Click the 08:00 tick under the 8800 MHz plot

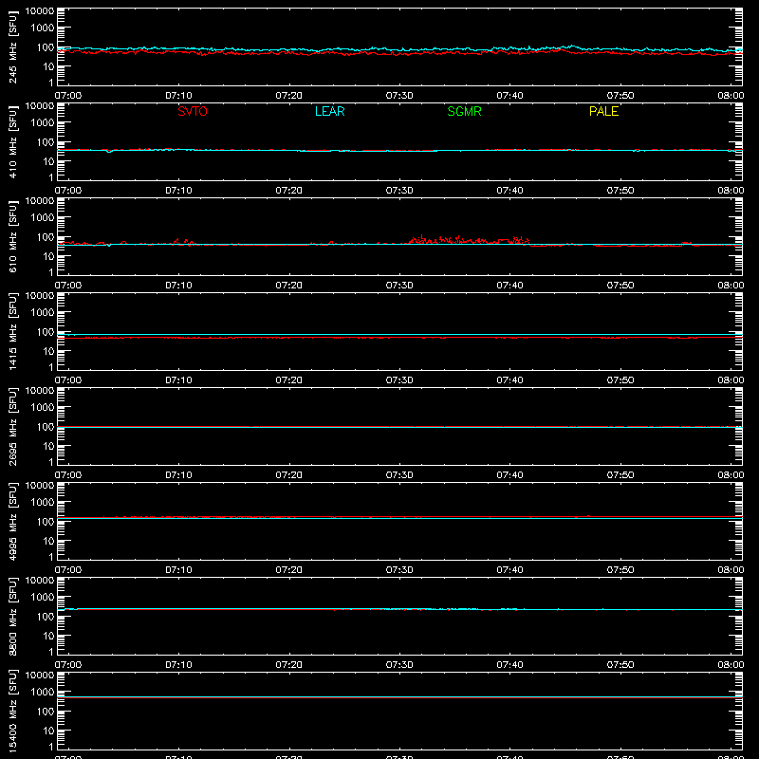[x=731, y=665]
